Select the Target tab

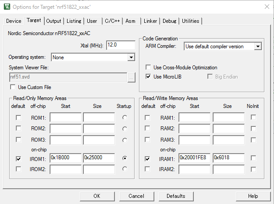(34, 21)
